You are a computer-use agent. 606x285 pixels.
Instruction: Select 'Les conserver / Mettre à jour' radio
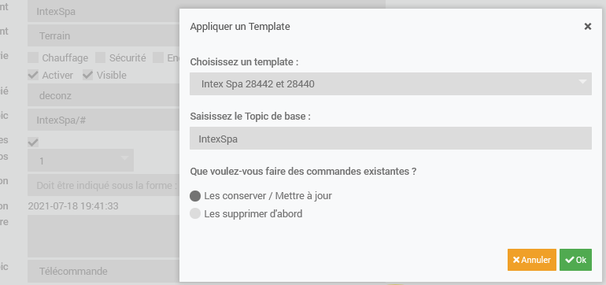pyautogui.click(x=195, y=196)
